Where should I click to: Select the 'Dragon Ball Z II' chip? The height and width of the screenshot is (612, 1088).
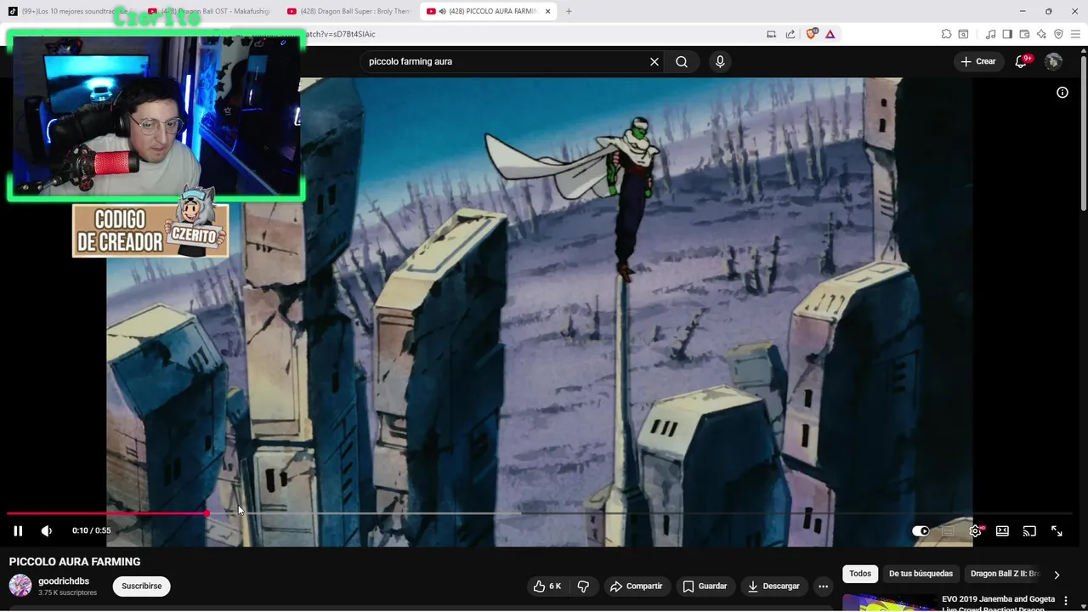pyautogui.click(x=1005, y=574)
